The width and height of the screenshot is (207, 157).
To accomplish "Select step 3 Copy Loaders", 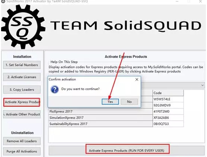I will coord(22,89).
